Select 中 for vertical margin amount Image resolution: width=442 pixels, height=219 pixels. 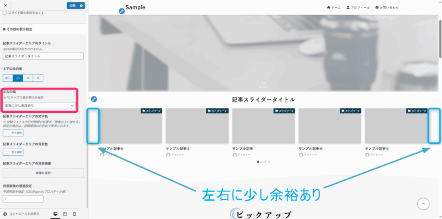pyautogui.click(x=28, y=78)
